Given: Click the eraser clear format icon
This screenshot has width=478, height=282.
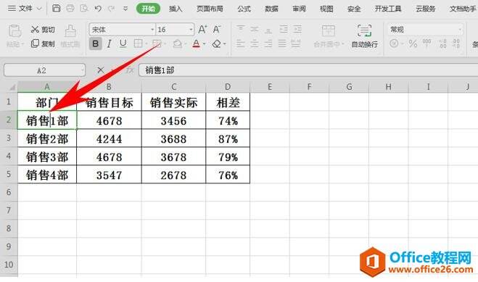Looking at the screenshot, I should pyautogui.click(x=216, y=43).
